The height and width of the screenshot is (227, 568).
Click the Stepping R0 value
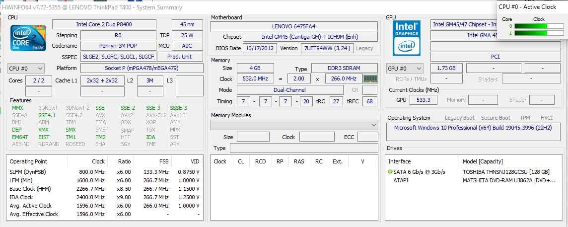(118, 35)
